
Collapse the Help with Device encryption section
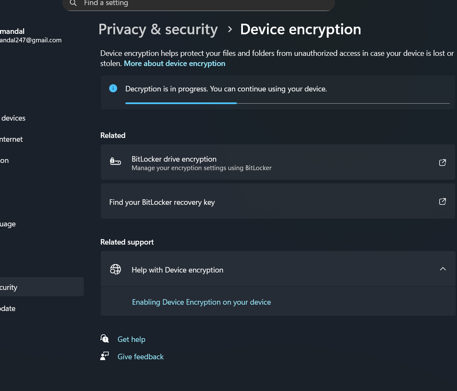pos(443,269)
